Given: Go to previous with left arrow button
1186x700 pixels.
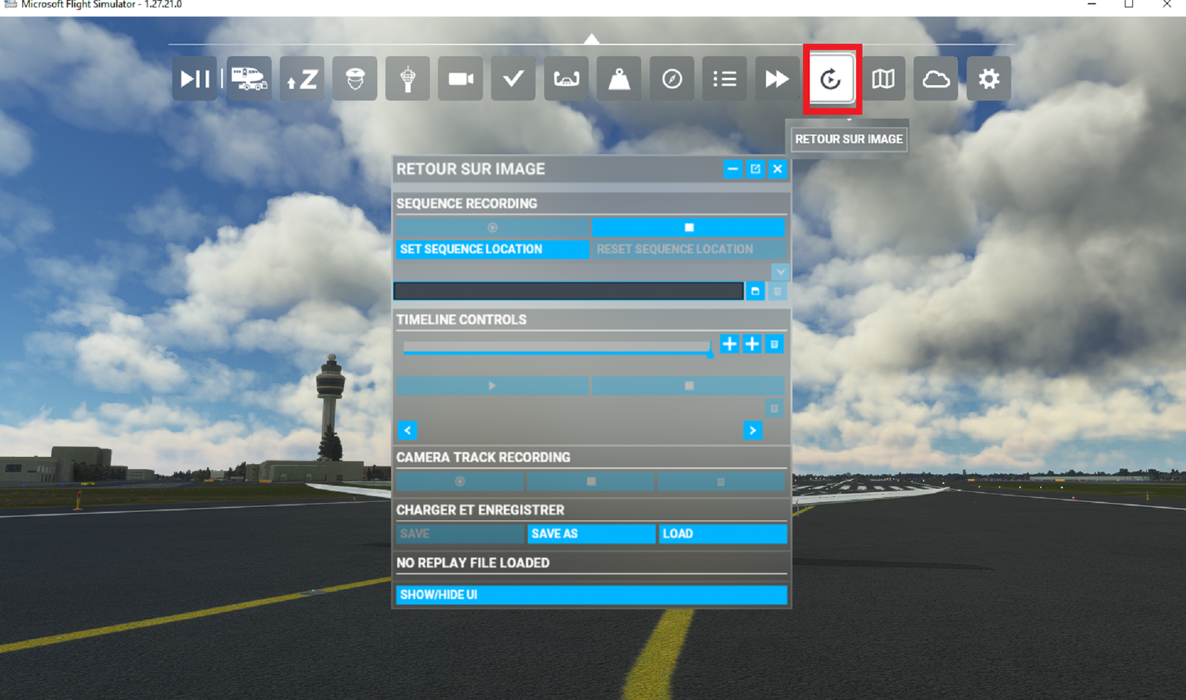Looking at the screenshot, I should pos(408,430).
